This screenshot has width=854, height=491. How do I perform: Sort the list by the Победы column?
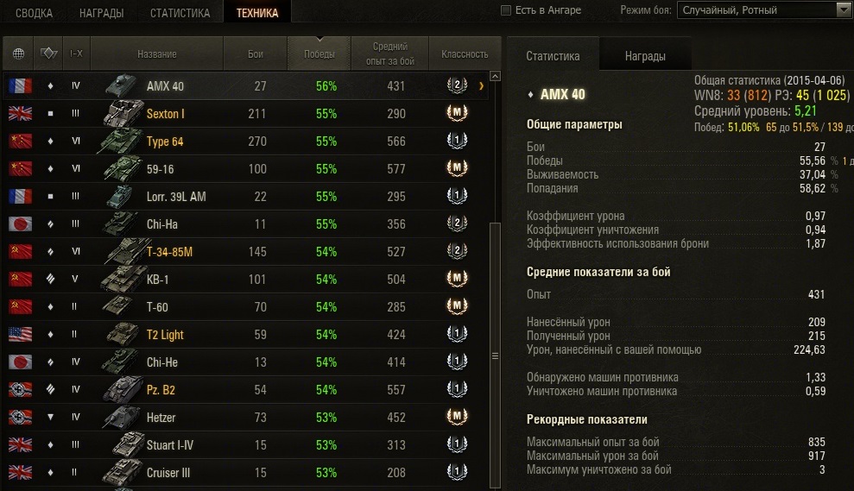tap(319, 54)
